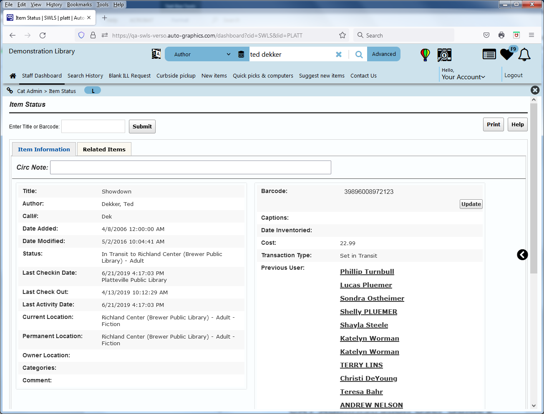Click the A-Z translate icon beside the search box
Image resolution: width=544 pixels, height=414 pixels.
[156, 54]
